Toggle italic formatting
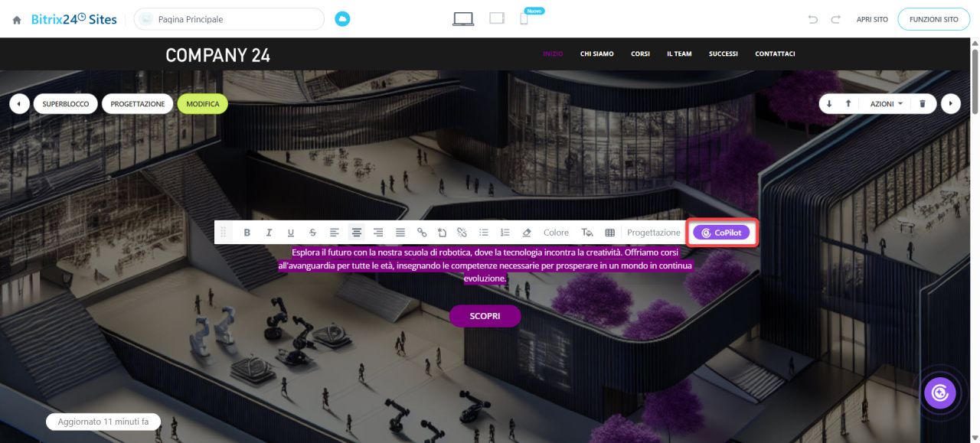This screenshot has height=443, width=980. point(269,233)
